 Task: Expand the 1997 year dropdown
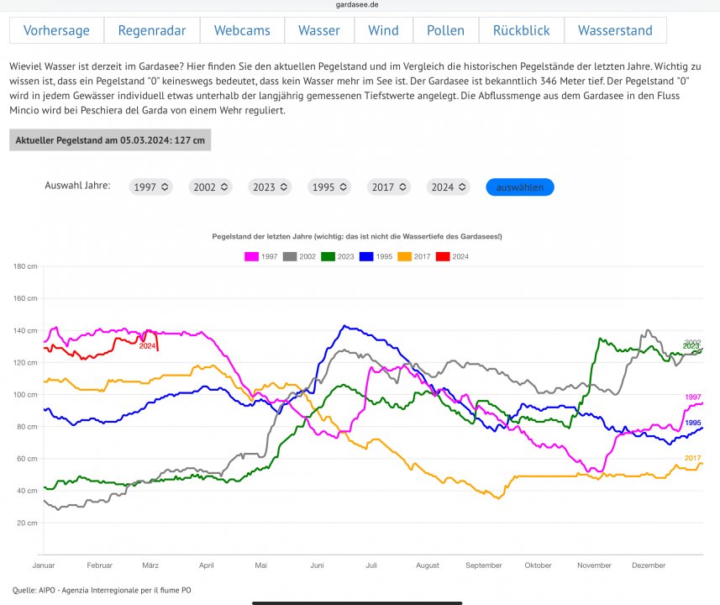click(x=151, y=187)
